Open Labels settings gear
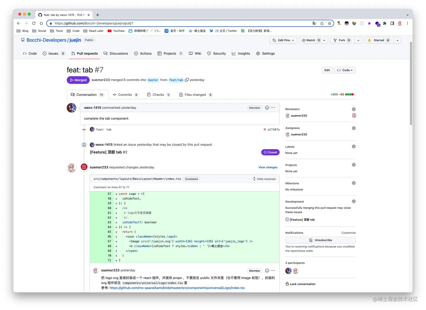 pyautogui.click(x=354, y=147)
